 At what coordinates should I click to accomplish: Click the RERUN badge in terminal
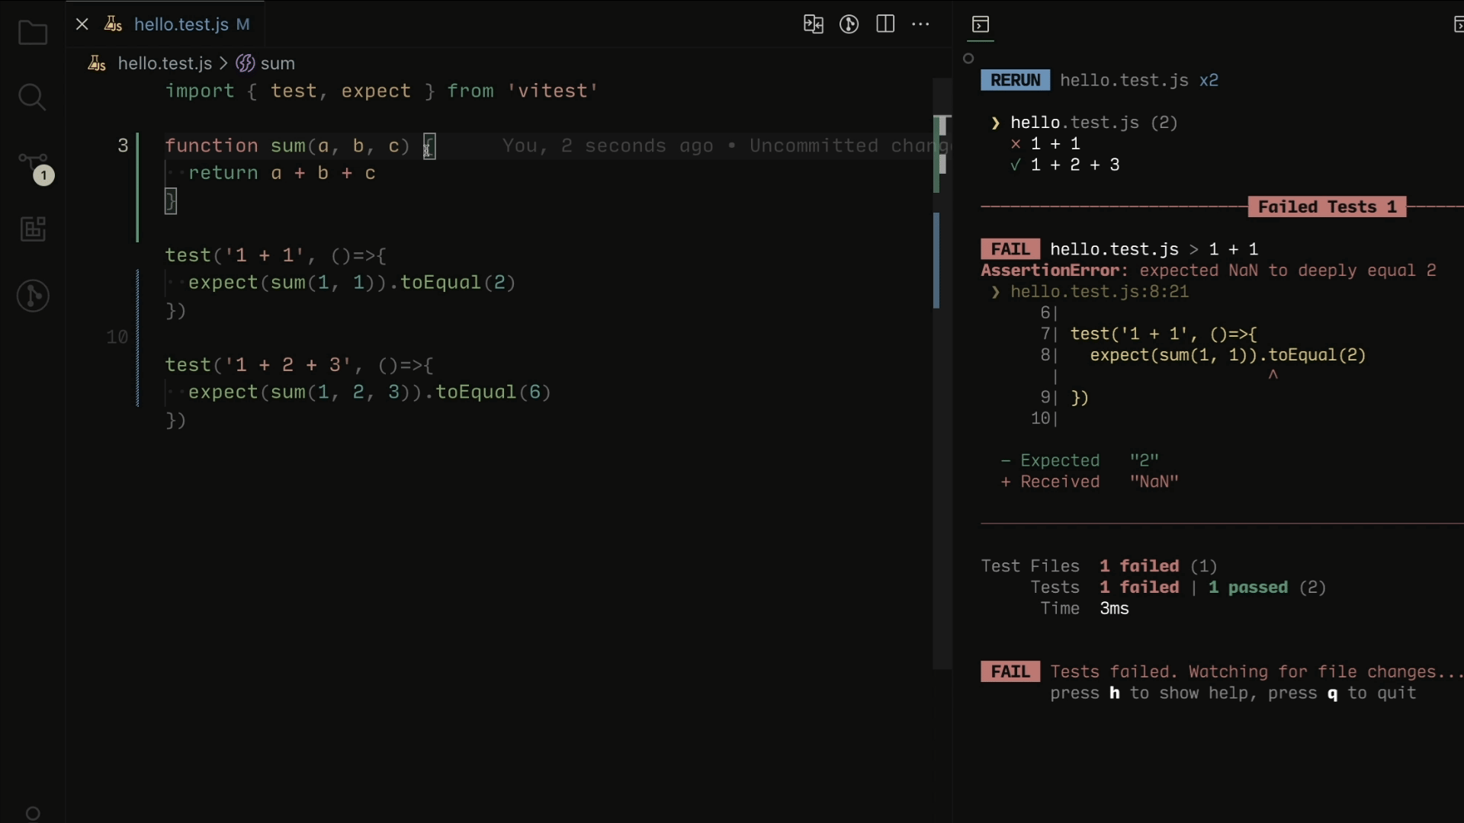click(x=1015, y=80)
